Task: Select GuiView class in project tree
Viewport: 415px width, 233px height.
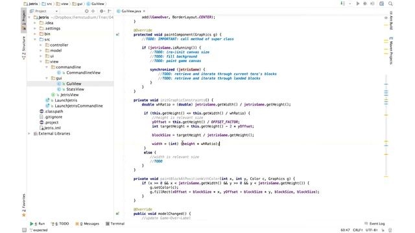Action: pos(69,83)
